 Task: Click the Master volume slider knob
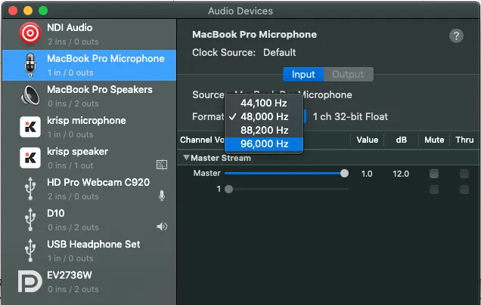(344, 174)
